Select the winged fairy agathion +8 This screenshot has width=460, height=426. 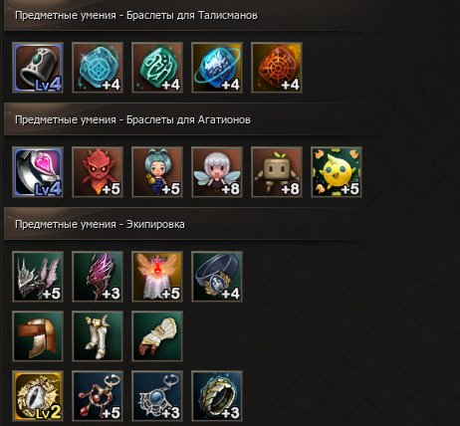(217, 172)
